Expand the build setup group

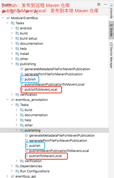[12, 38]
